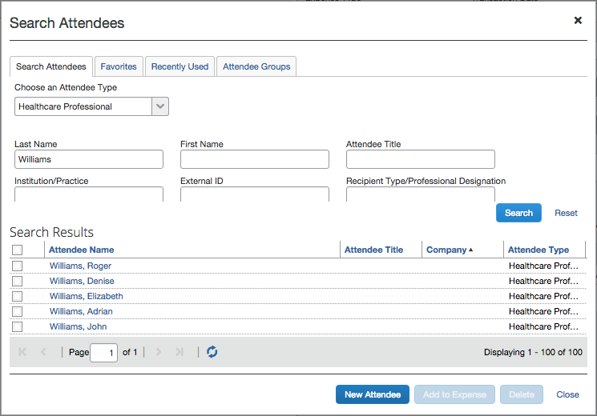Click the New Attendee button

[x=373, y=394]
